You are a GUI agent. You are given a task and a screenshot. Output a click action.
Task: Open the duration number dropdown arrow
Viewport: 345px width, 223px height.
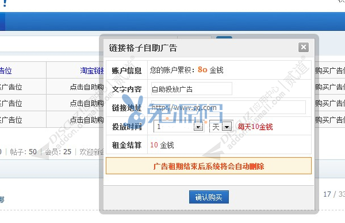point(198,127)
